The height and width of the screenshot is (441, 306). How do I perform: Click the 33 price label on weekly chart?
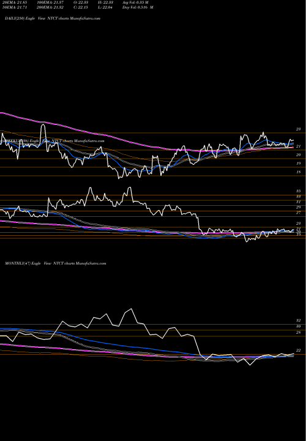point(299,197)
